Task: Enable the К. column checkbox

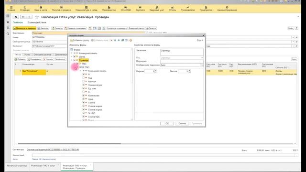Action: (84, 92)
